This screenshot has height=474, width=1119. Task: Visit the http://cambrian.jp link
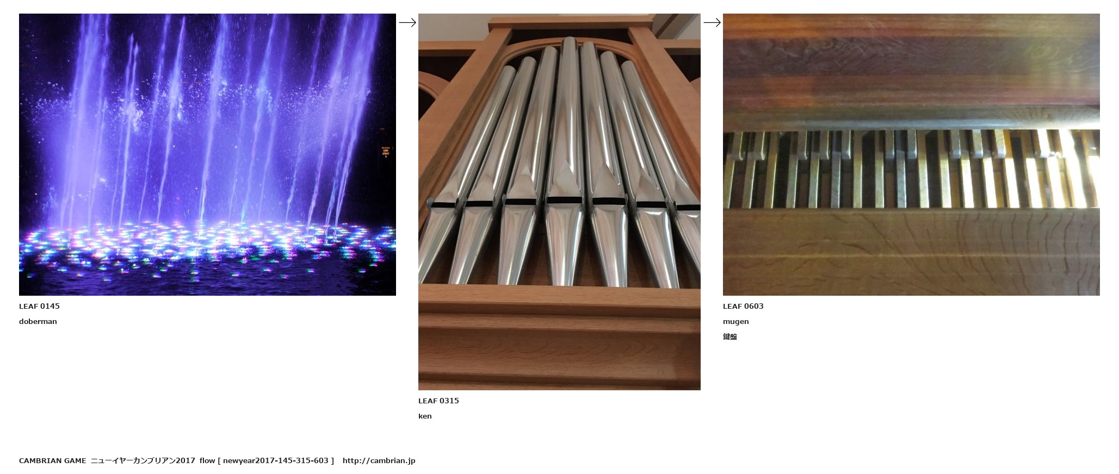click(x=379, y=460)
